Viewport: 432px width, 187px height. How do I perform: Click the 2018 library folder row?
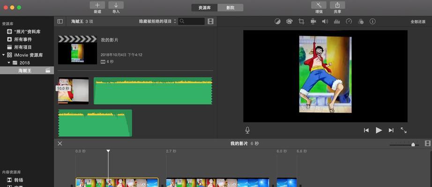pyautogui.click(x=27, y=63)
